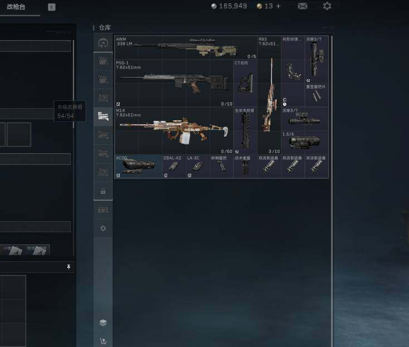Viewport: 409px width, 347px height.
Task: Select the AWM .338 LM sniper rifle
Action: pyautogui.click(x=186, y=47)
